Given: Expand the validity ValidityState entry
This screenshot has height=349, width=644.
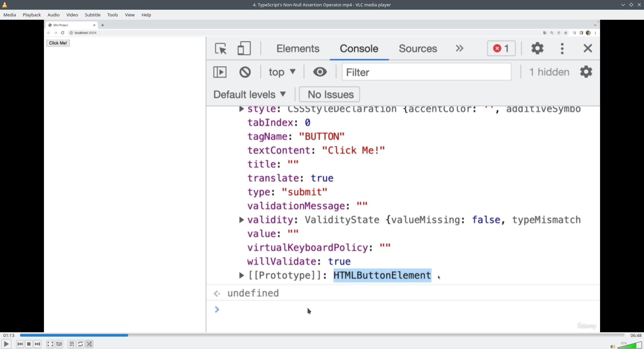Looking at the screenshot, I should point(241,220).
